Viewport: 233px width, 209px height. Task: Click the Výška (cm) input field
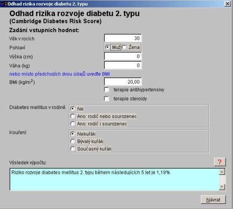pyautogui.click(x=123, y=56)
